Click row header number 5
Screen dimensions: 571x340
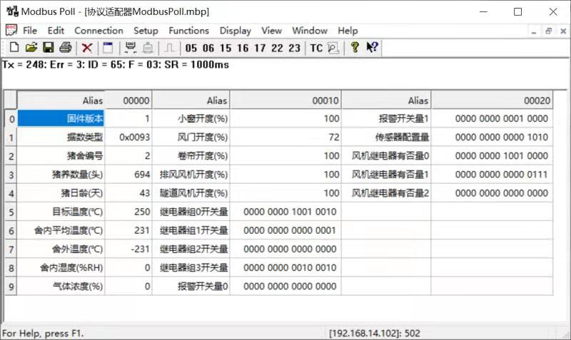11,212
